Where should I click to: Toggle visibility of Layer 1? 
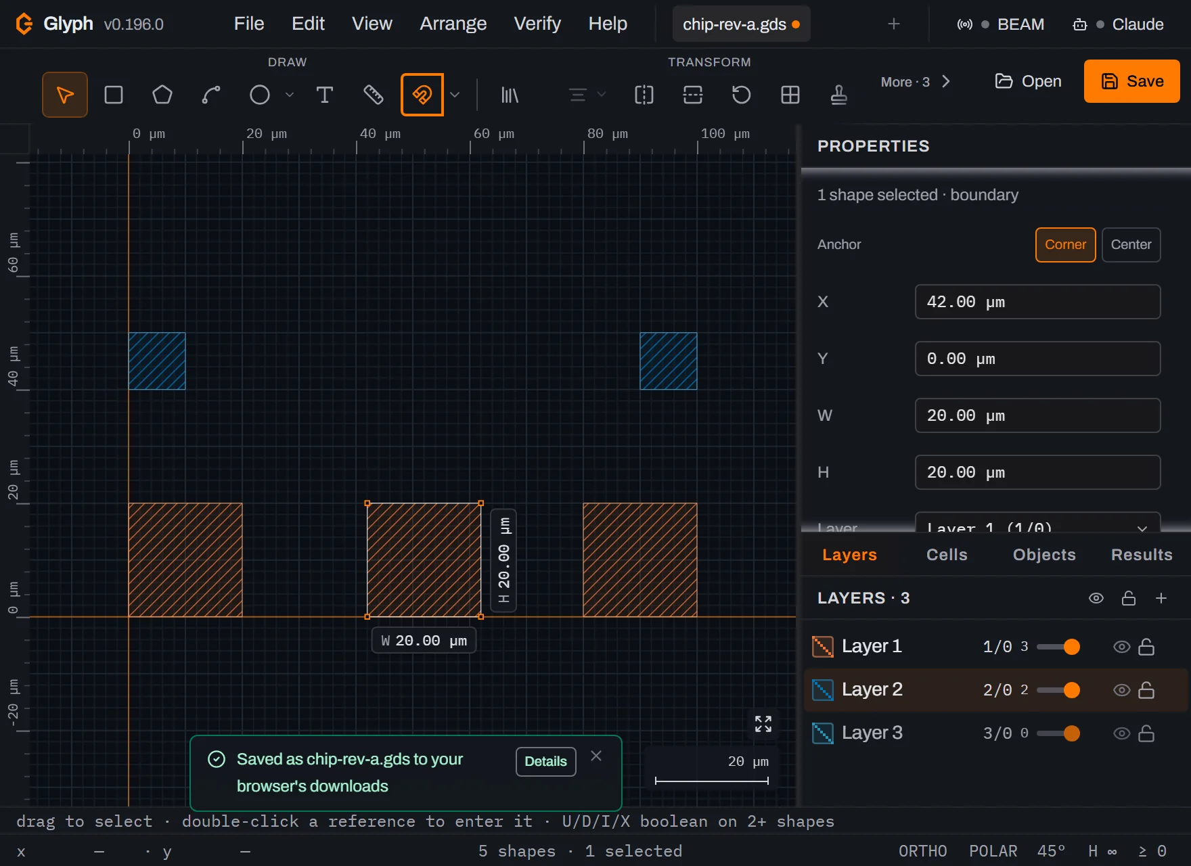point(1121,647)
